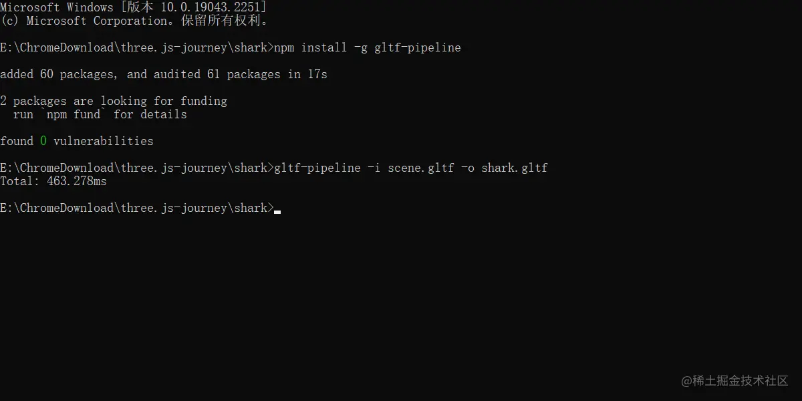Click the '-o' flag in gltf-pipeline command

coord(468,168)
